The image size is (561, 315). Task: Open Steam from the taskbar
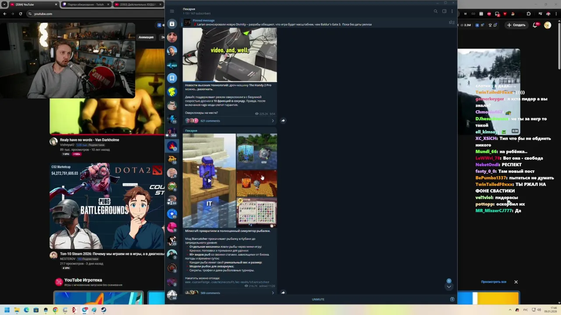coord(103,310)
